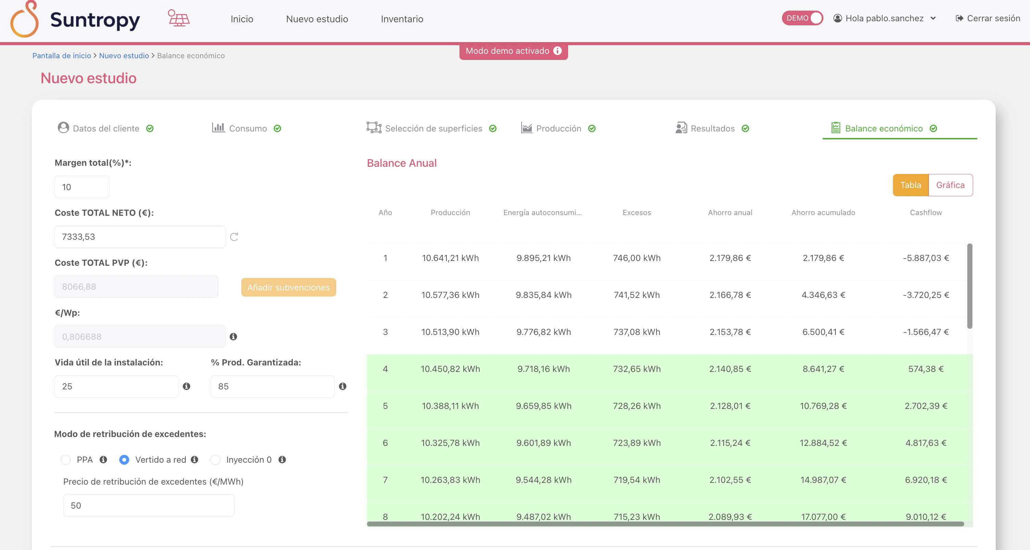
Task: Click info icon next to Inyección 0
Action: [282, 460]
